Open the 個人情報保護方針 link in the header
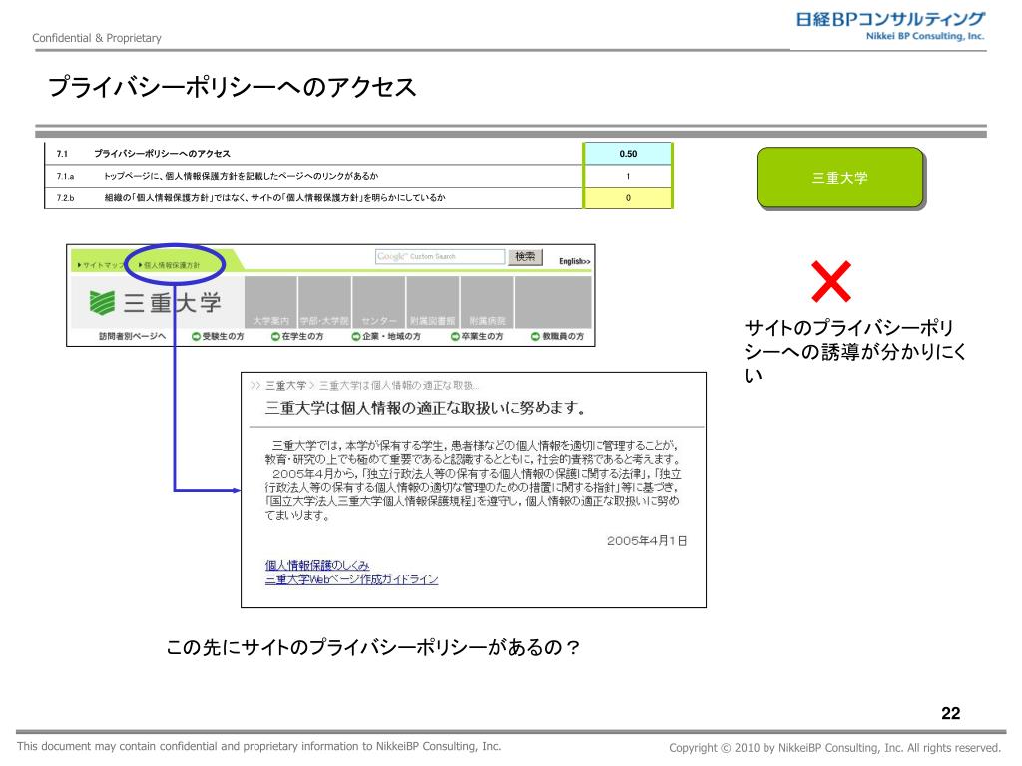Image resolution: width=1022 pixels, height=766 pixels. coord(169,265)
